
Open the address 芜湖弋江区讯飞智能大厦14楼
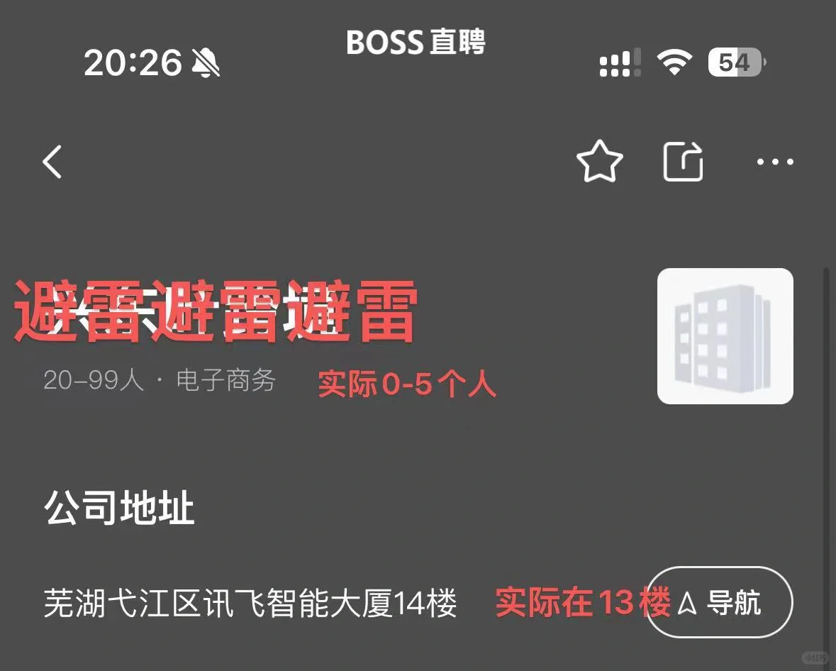[x=250, y=603]
